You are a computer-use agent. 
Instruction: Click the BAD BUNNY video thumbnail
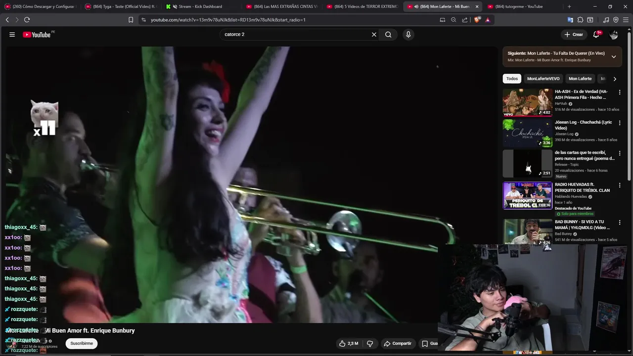pos(528,231)
